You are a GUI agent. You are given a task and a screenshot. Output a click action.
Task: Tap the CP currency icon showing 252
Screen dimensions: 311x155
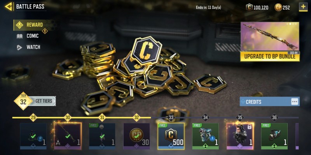278,7
